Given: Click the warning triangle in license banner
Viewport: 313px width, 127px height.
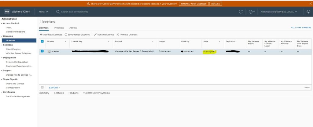Looking at the screenshot, I should coord(88,4).
